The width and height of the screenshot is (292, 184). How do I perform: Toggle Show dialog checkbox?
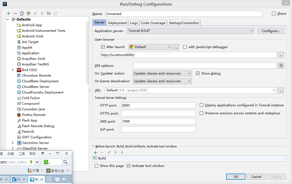point(198,73)
